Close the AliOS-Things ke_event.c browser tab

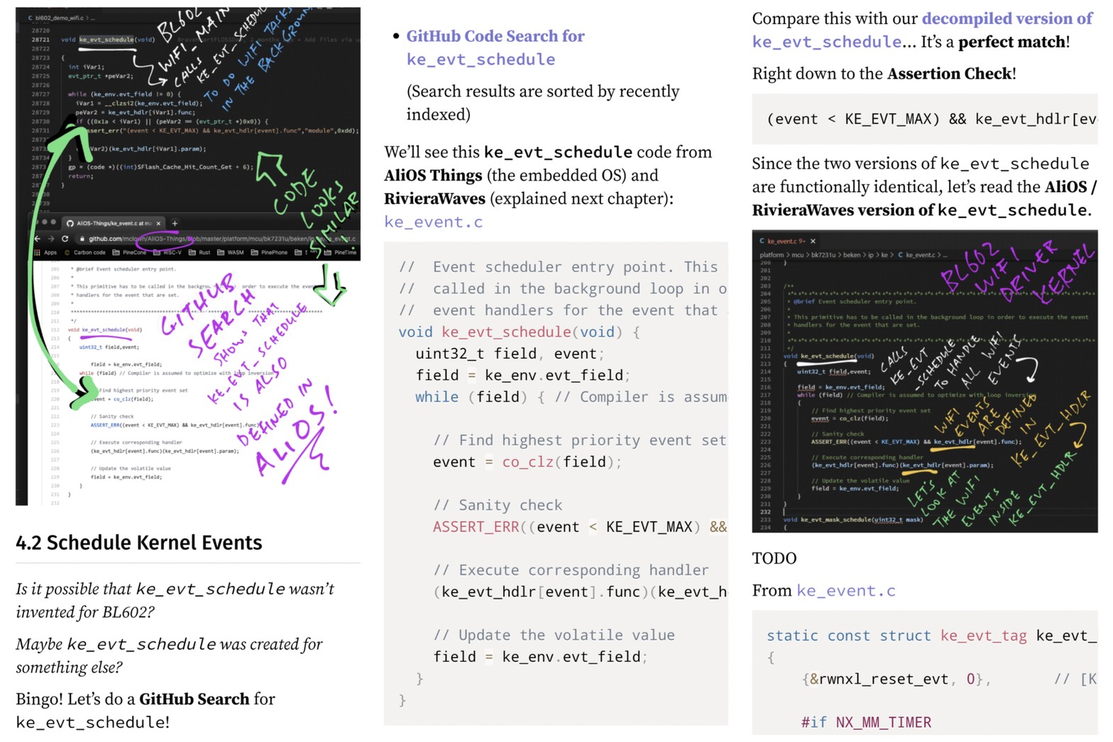coord(158,223)
